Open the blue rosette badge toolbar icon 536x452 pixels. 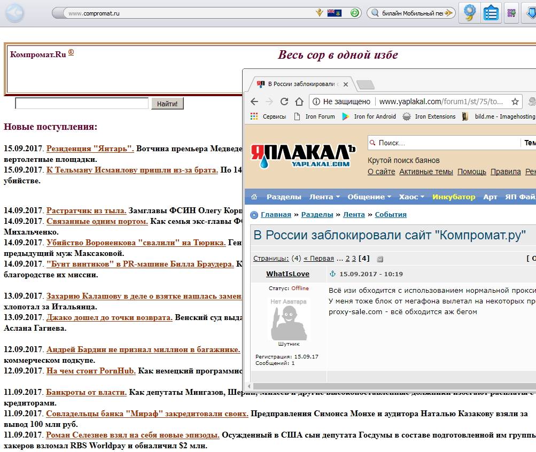[x=470, y=13]
